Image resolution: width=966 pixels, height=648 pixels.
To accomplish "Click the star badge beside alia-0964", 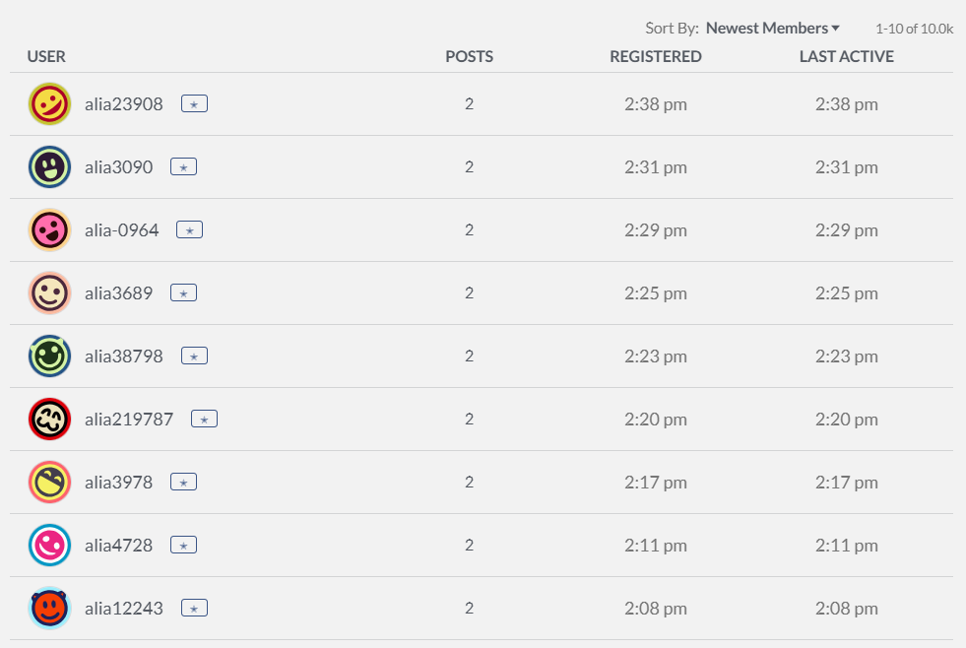I will pos(190,230).
